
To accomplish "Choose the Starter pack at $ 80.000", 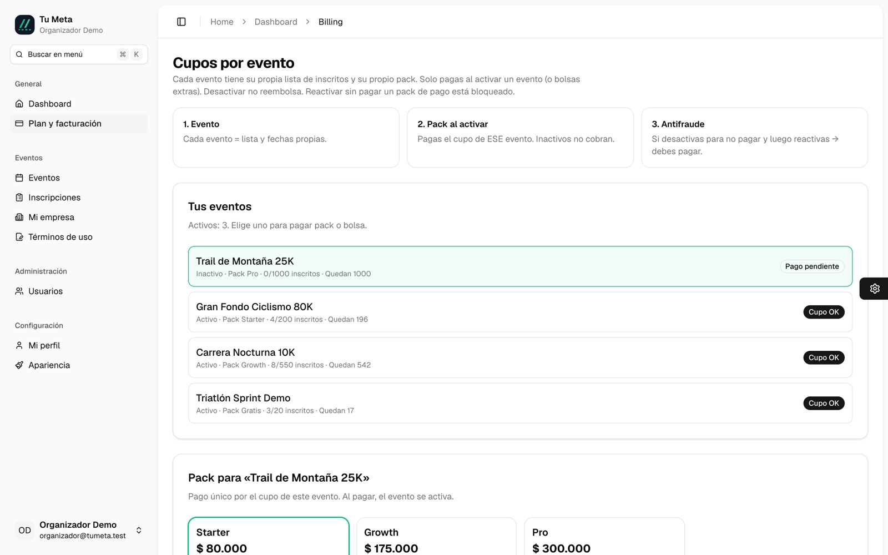I will 269,537.
